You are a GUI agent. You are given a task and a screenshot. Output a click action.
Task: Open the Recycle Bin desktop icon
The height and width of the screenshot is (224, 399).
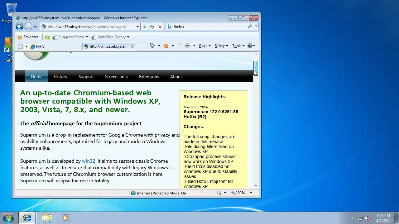(x=12, y=12)
